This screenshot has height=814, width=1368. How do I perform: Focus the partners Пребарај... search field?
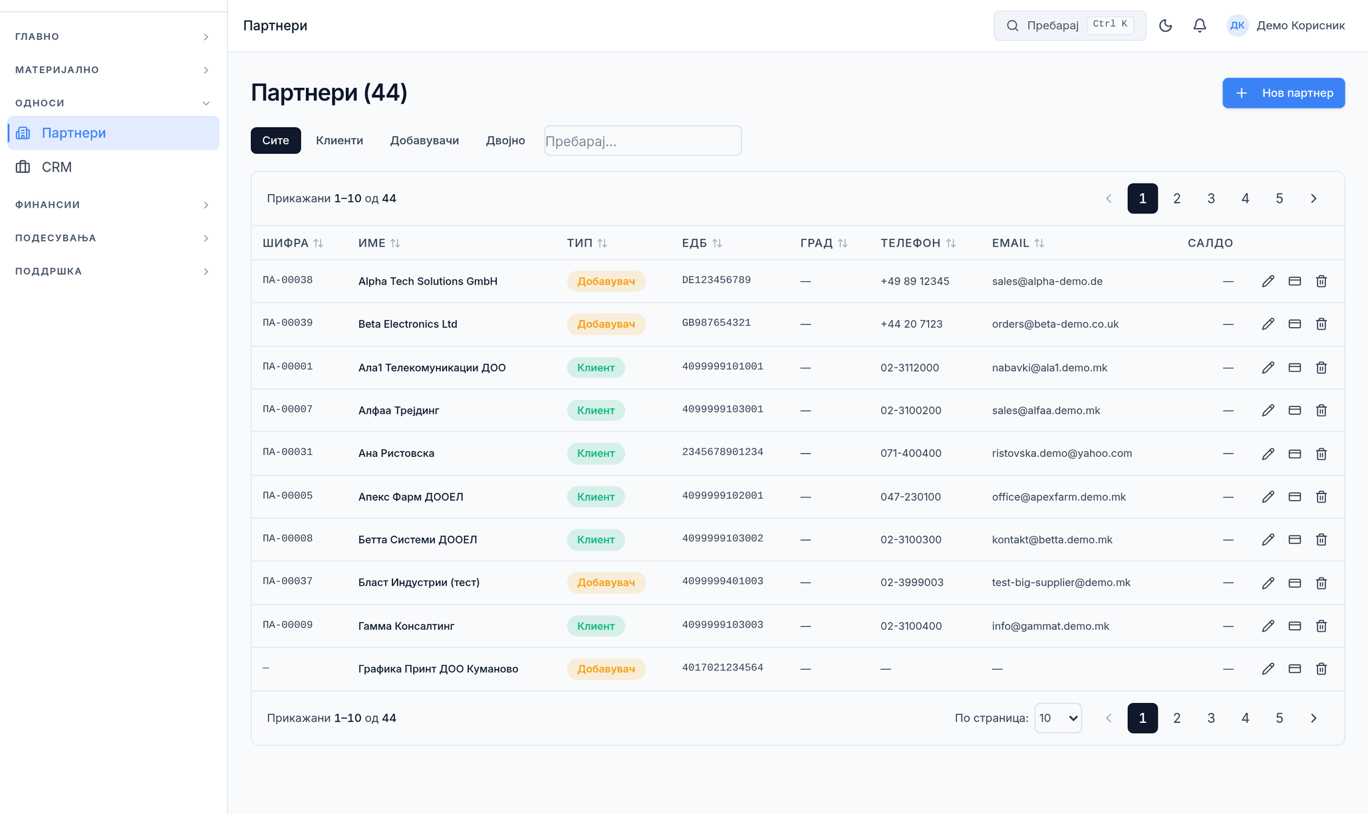642,141
